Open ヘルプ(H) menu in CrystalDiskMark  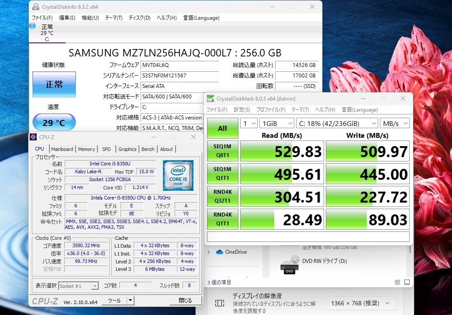tap(325, 110)
